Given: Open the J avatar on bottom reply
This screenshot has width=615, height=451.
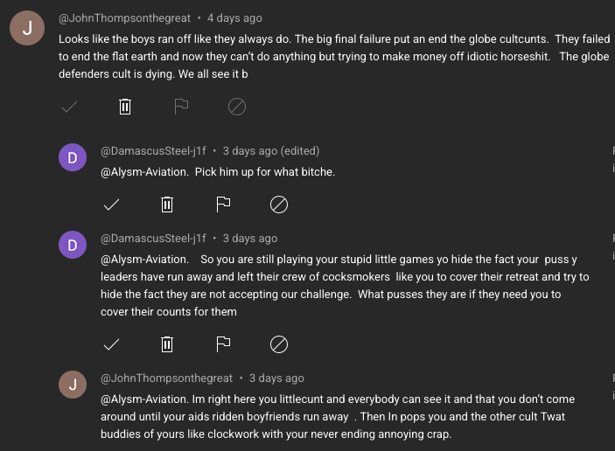Looking at the screenshot, I should tap(72, 385).
